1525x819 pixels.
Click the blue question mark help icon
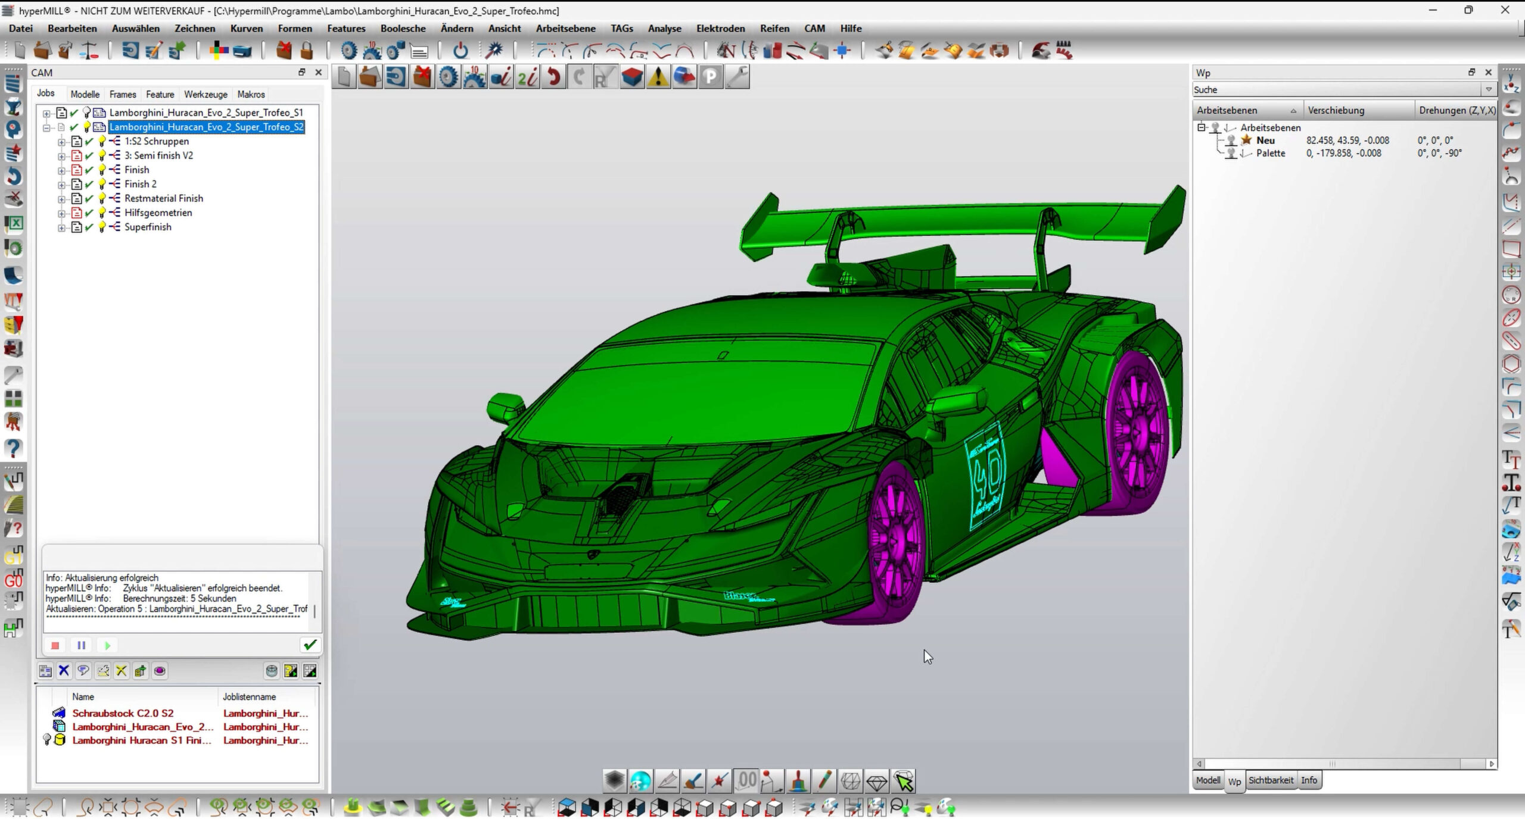[13, 448]
